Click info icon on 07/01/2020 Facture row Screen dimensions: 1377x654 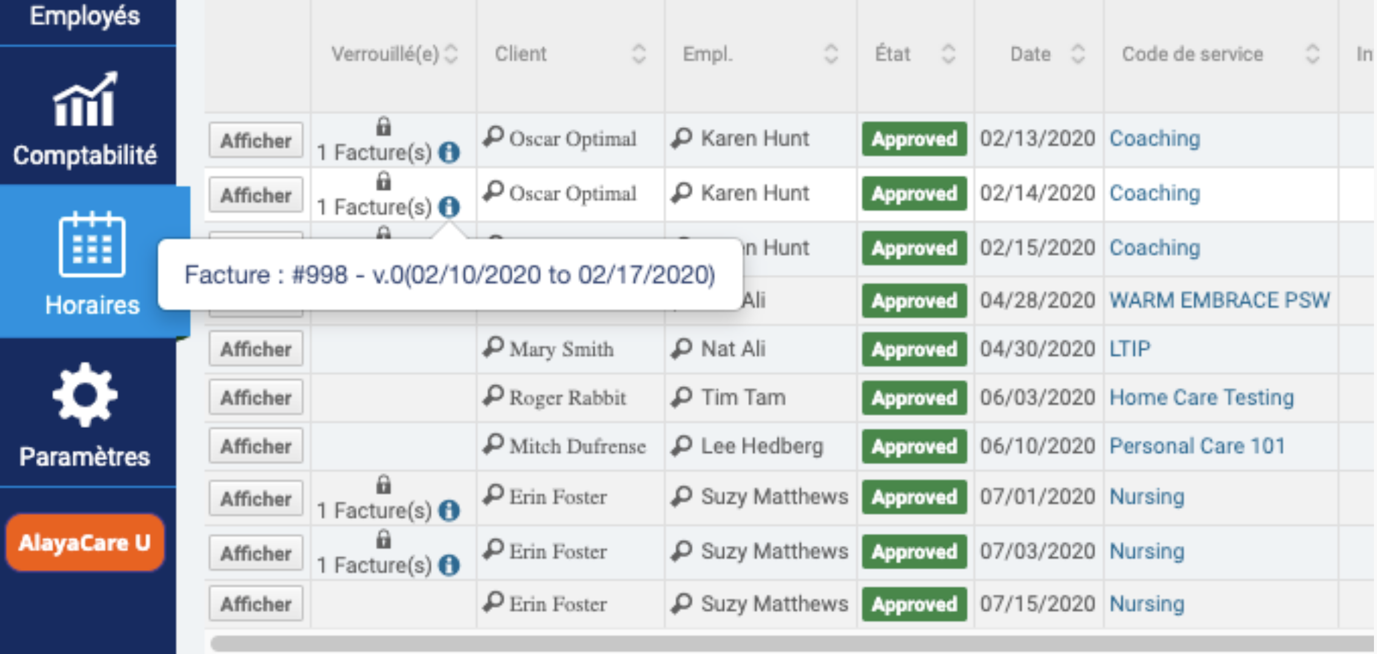[x=449, y=511]
